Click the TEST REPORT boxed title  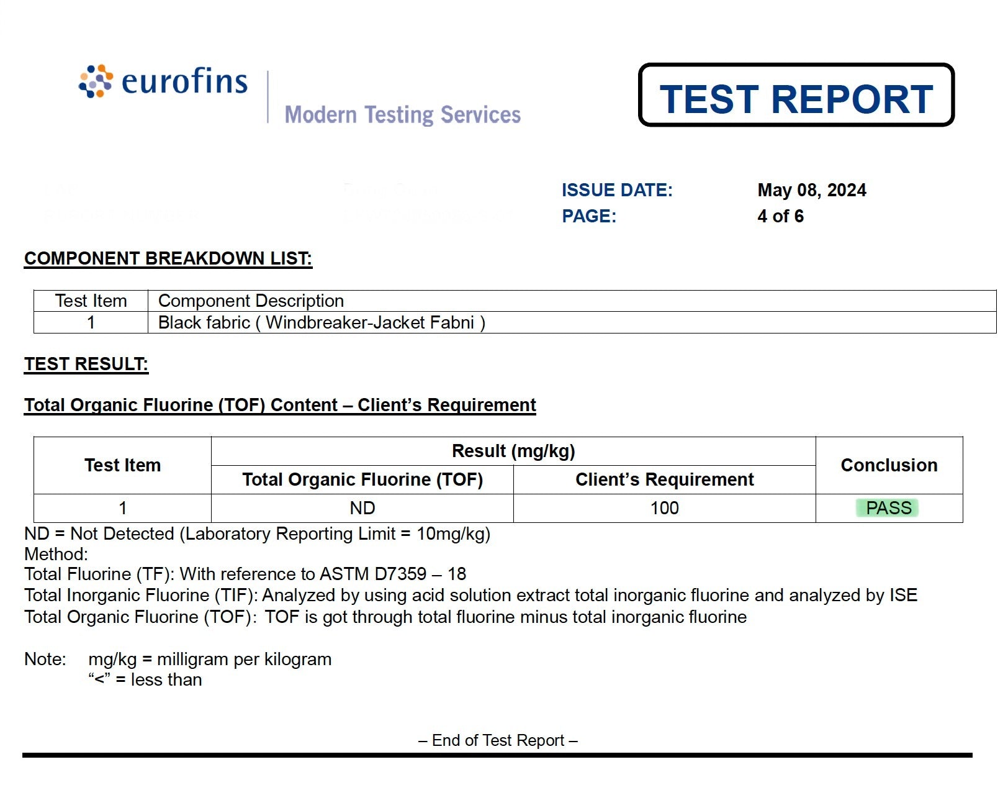(796, 98)
